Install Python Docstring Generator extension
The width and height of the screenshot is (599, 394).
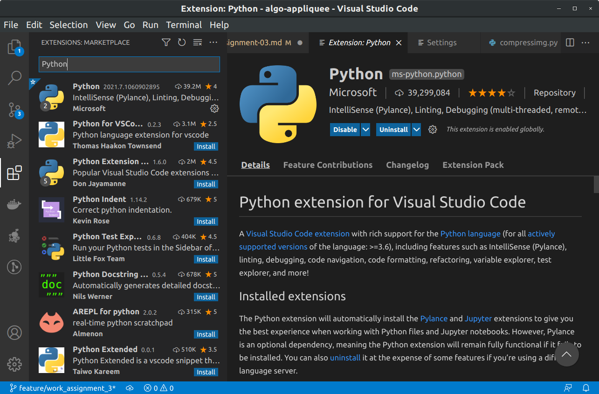206,297
